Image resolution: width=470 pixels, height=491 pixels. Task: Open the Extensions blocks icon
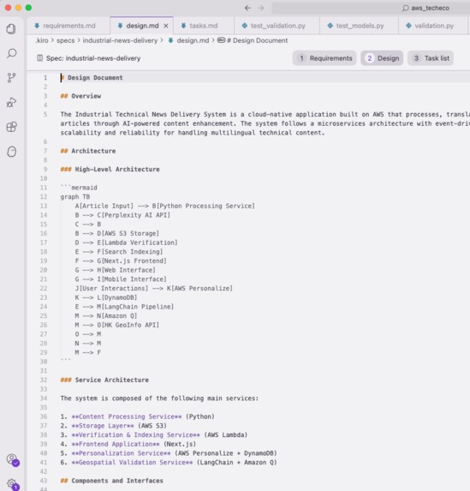point(12,127)
